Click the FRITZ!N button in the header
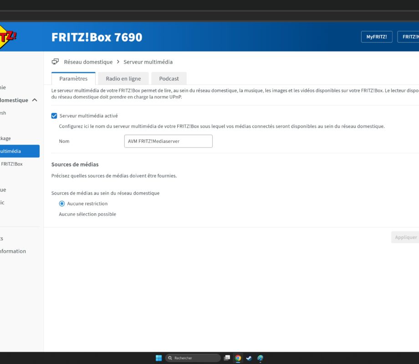The width and height of the screenshot is (419, 364). point(409,37)
